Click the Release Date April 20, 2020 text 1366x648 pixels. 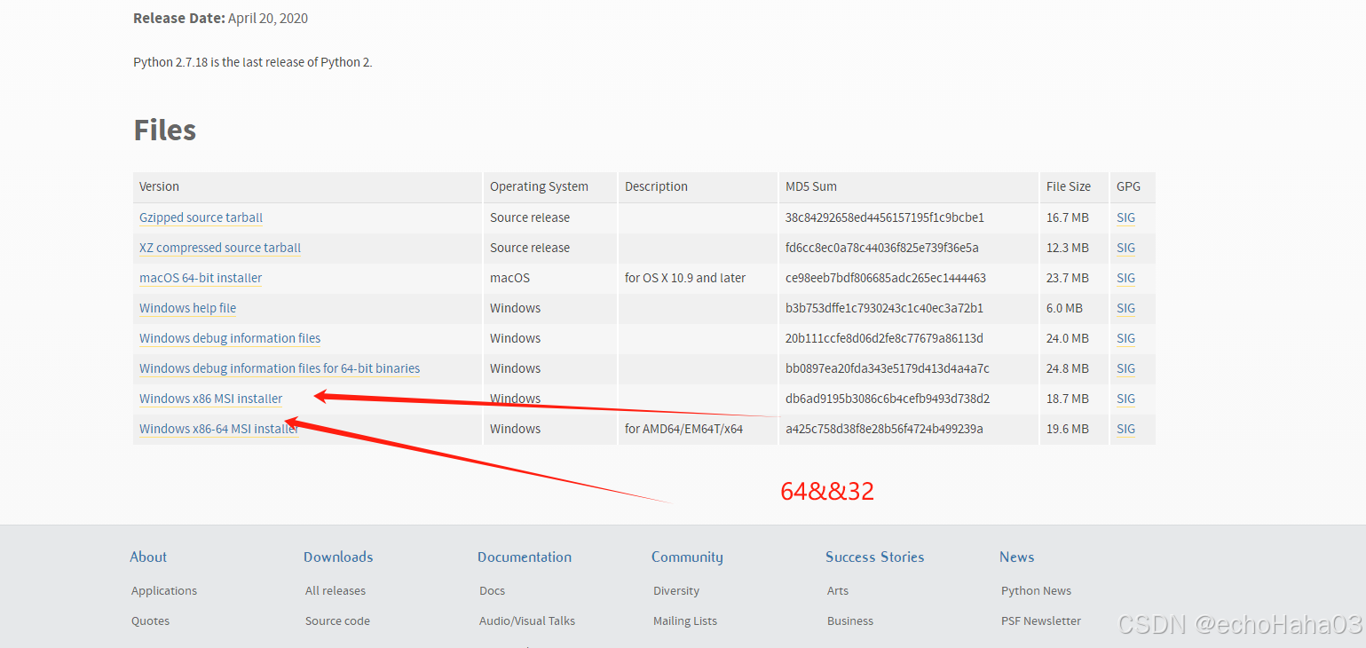tap(221, 18)
